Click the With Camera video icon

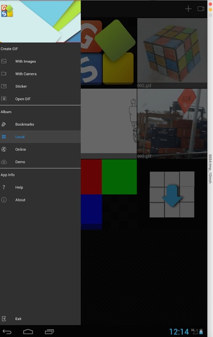tap(4, 74)
